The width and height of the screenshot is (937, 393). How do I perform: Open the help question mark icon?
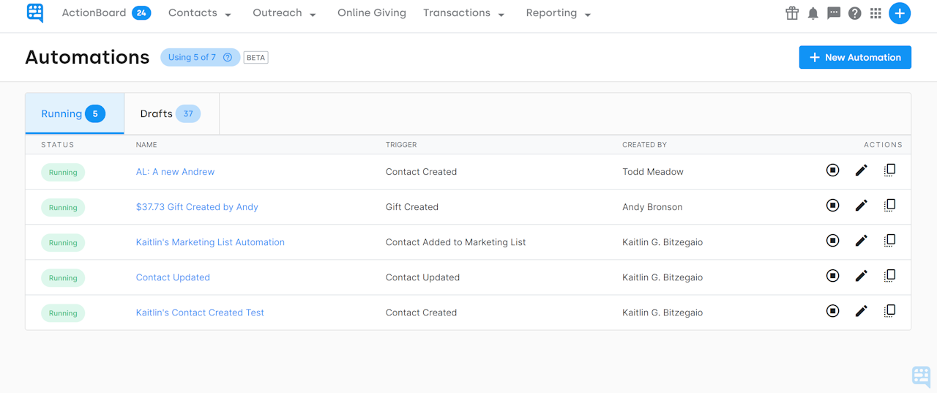click(x=855, y=13)
